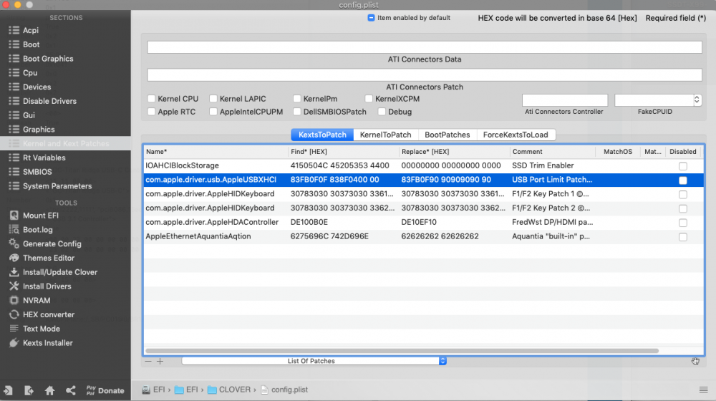This screenshot has width=716, height=401.
Task: Open the Boot Graphics section
Action: (48, 59)
